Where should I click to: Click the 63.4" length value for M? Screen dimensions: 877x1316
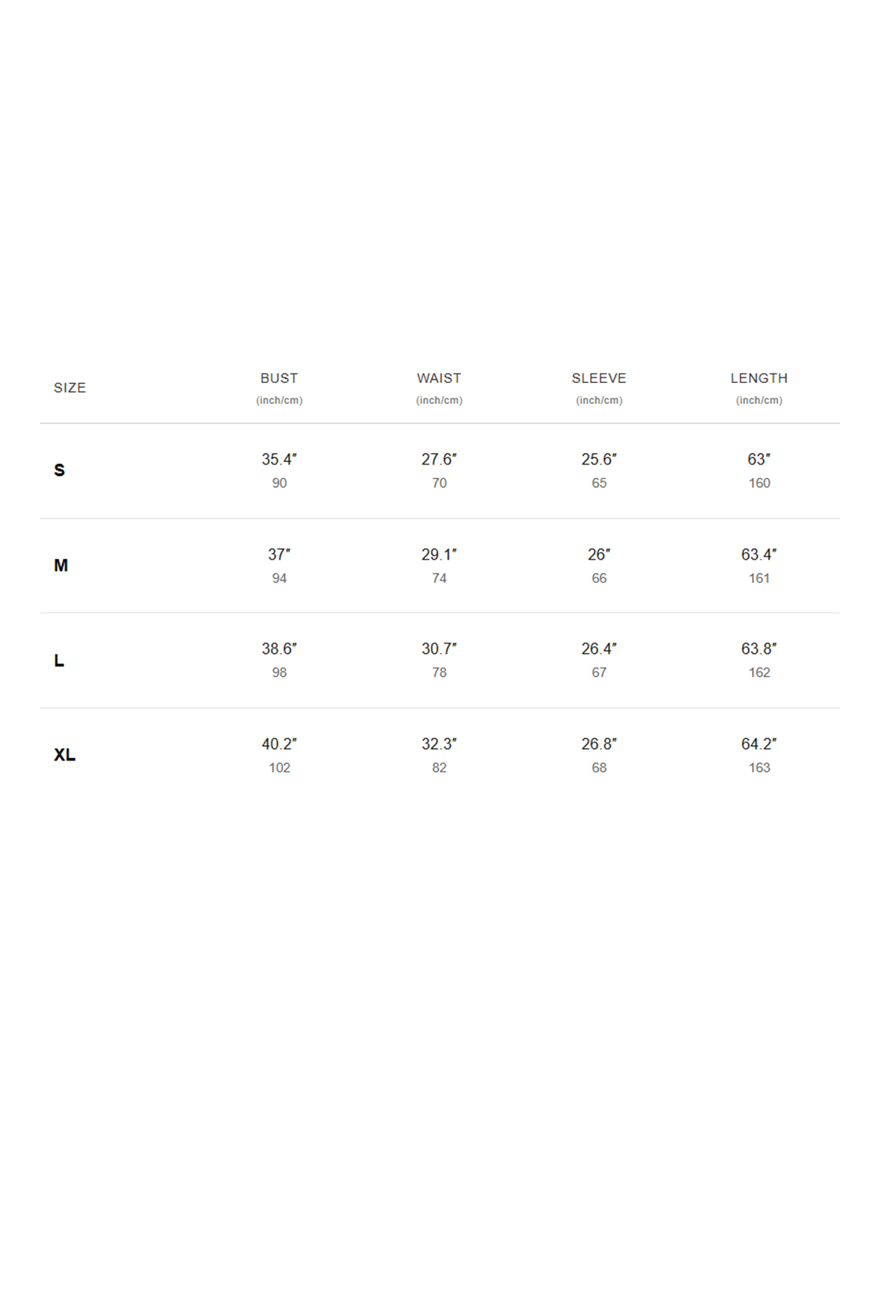(x=759, y=555)
